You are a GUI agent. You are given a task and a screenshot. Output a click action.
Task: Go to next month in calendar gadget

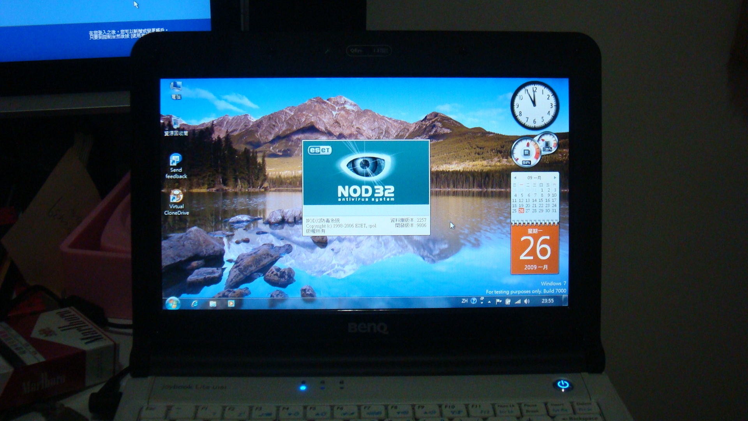click(x=555, y=178)
